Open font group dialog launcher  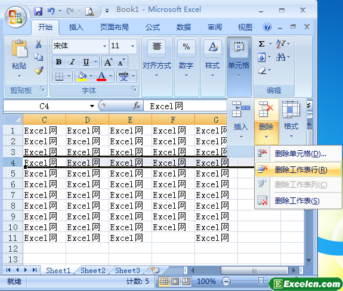[134, 89]
